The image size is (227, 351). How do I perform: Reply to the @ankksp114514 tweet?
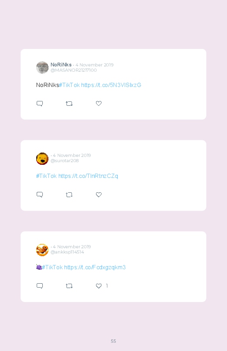pyautogui.click(x=40, y=285)
